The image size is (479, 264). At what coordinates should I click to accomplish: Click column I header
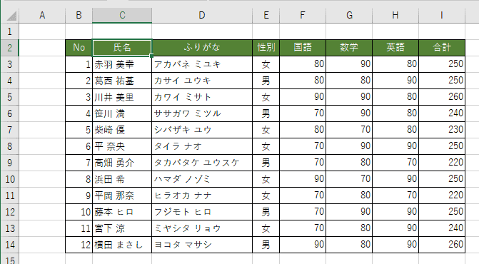442,15
